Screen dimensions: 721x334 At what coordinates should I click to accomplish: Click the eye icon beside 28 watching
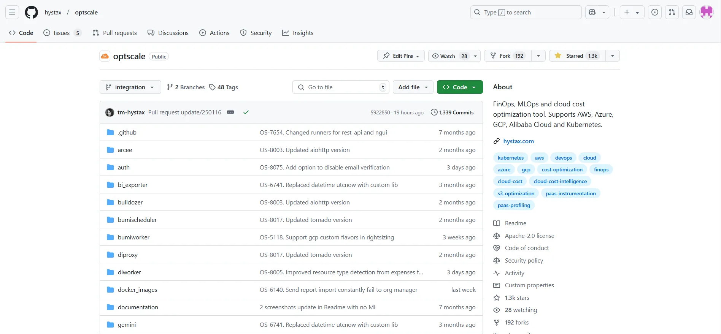[497, 310]
